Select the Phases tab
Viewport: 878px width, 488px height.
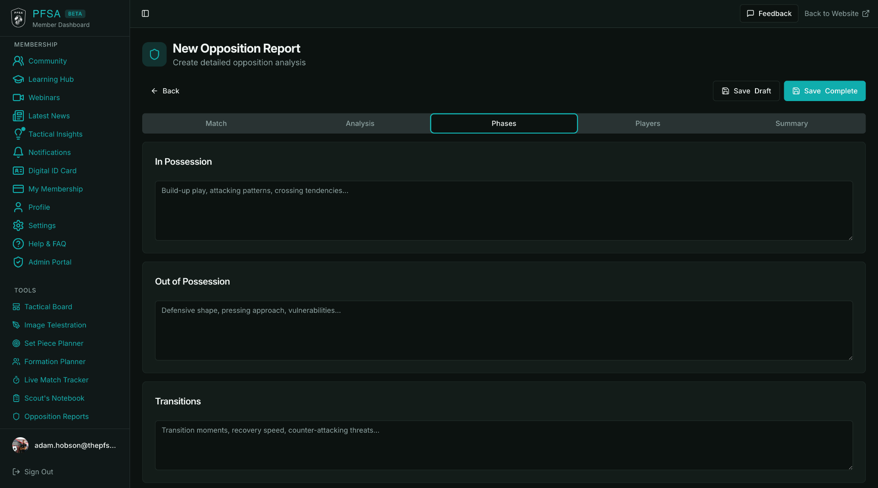tap(504, 123)
